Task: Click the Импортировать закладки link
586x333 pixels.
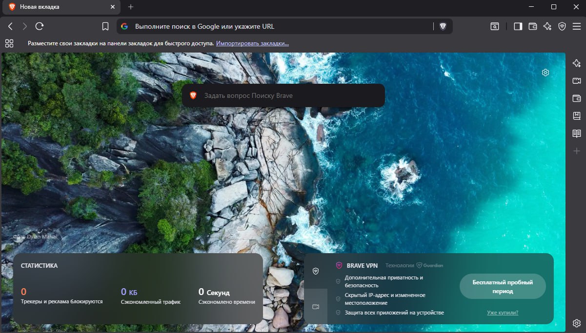Action: tap(252, 43)
